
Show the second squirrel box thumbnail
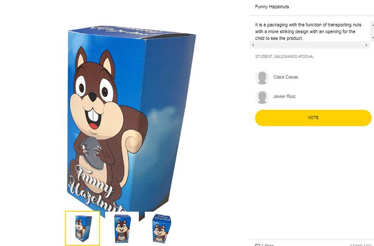121,228
